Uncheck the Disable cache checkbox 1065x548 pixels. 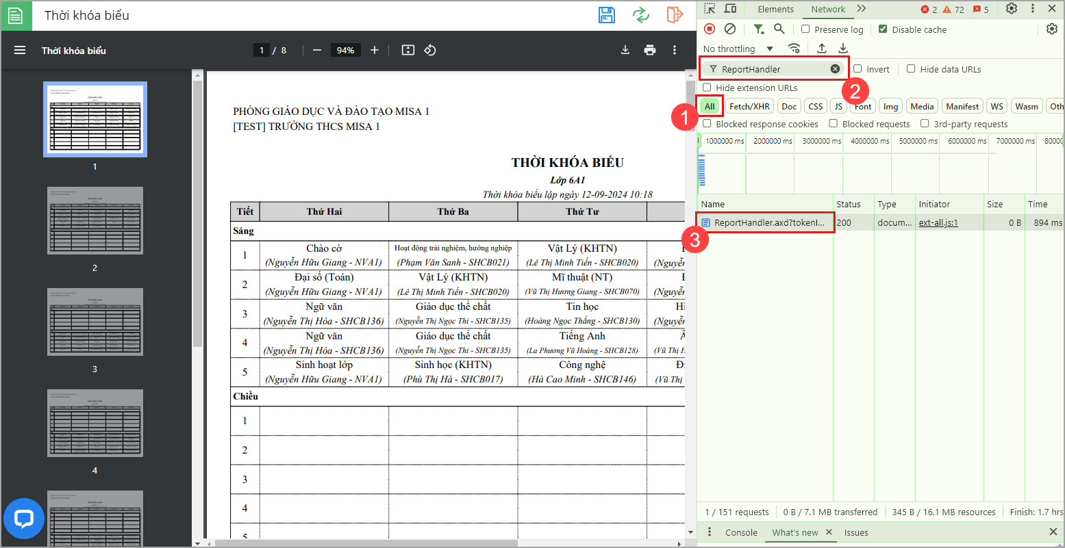[x=883, y=29]
